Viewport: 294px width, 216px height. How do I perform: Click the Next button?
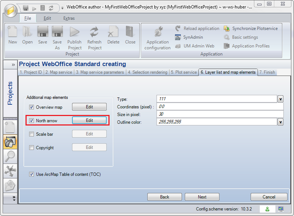[202, 197]
